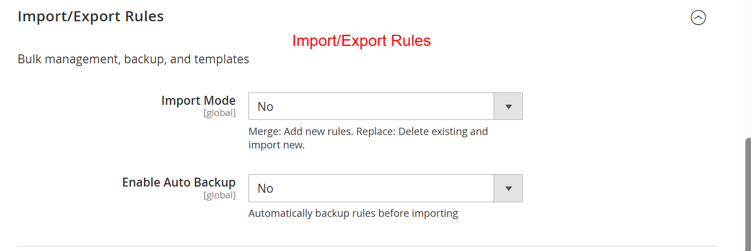
Task: Collapse the Import/Export Rules section chevron icon
Action: pyautogui.click(x=698, y=18)
